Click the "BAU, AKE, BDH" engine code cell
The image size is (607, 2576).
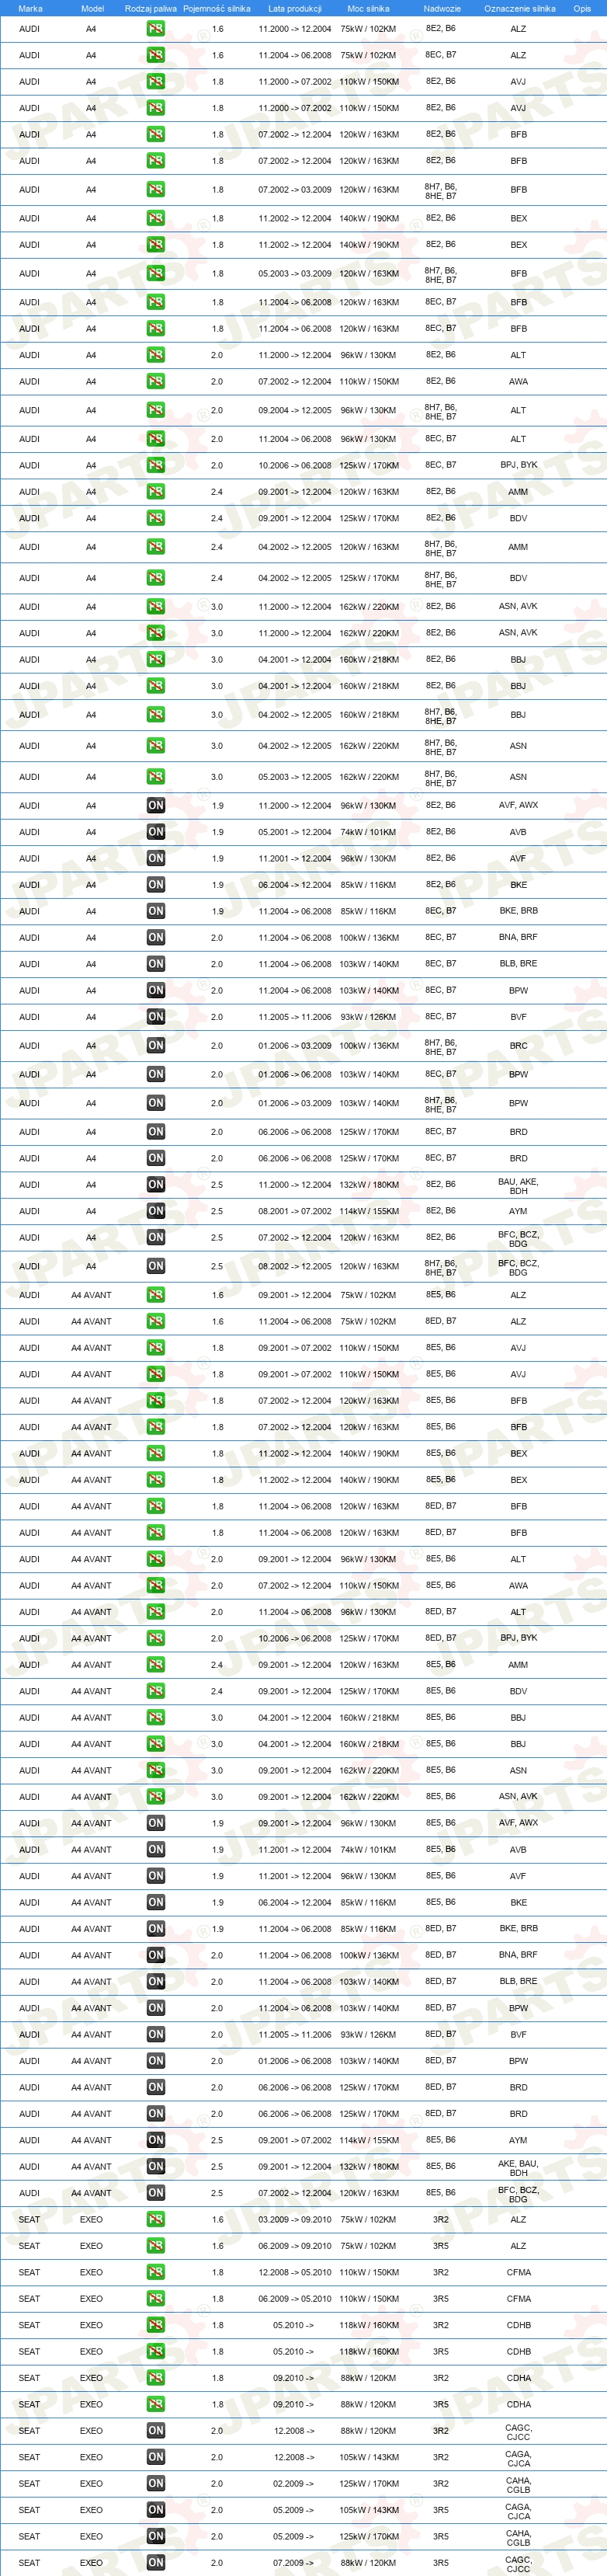518,1186
